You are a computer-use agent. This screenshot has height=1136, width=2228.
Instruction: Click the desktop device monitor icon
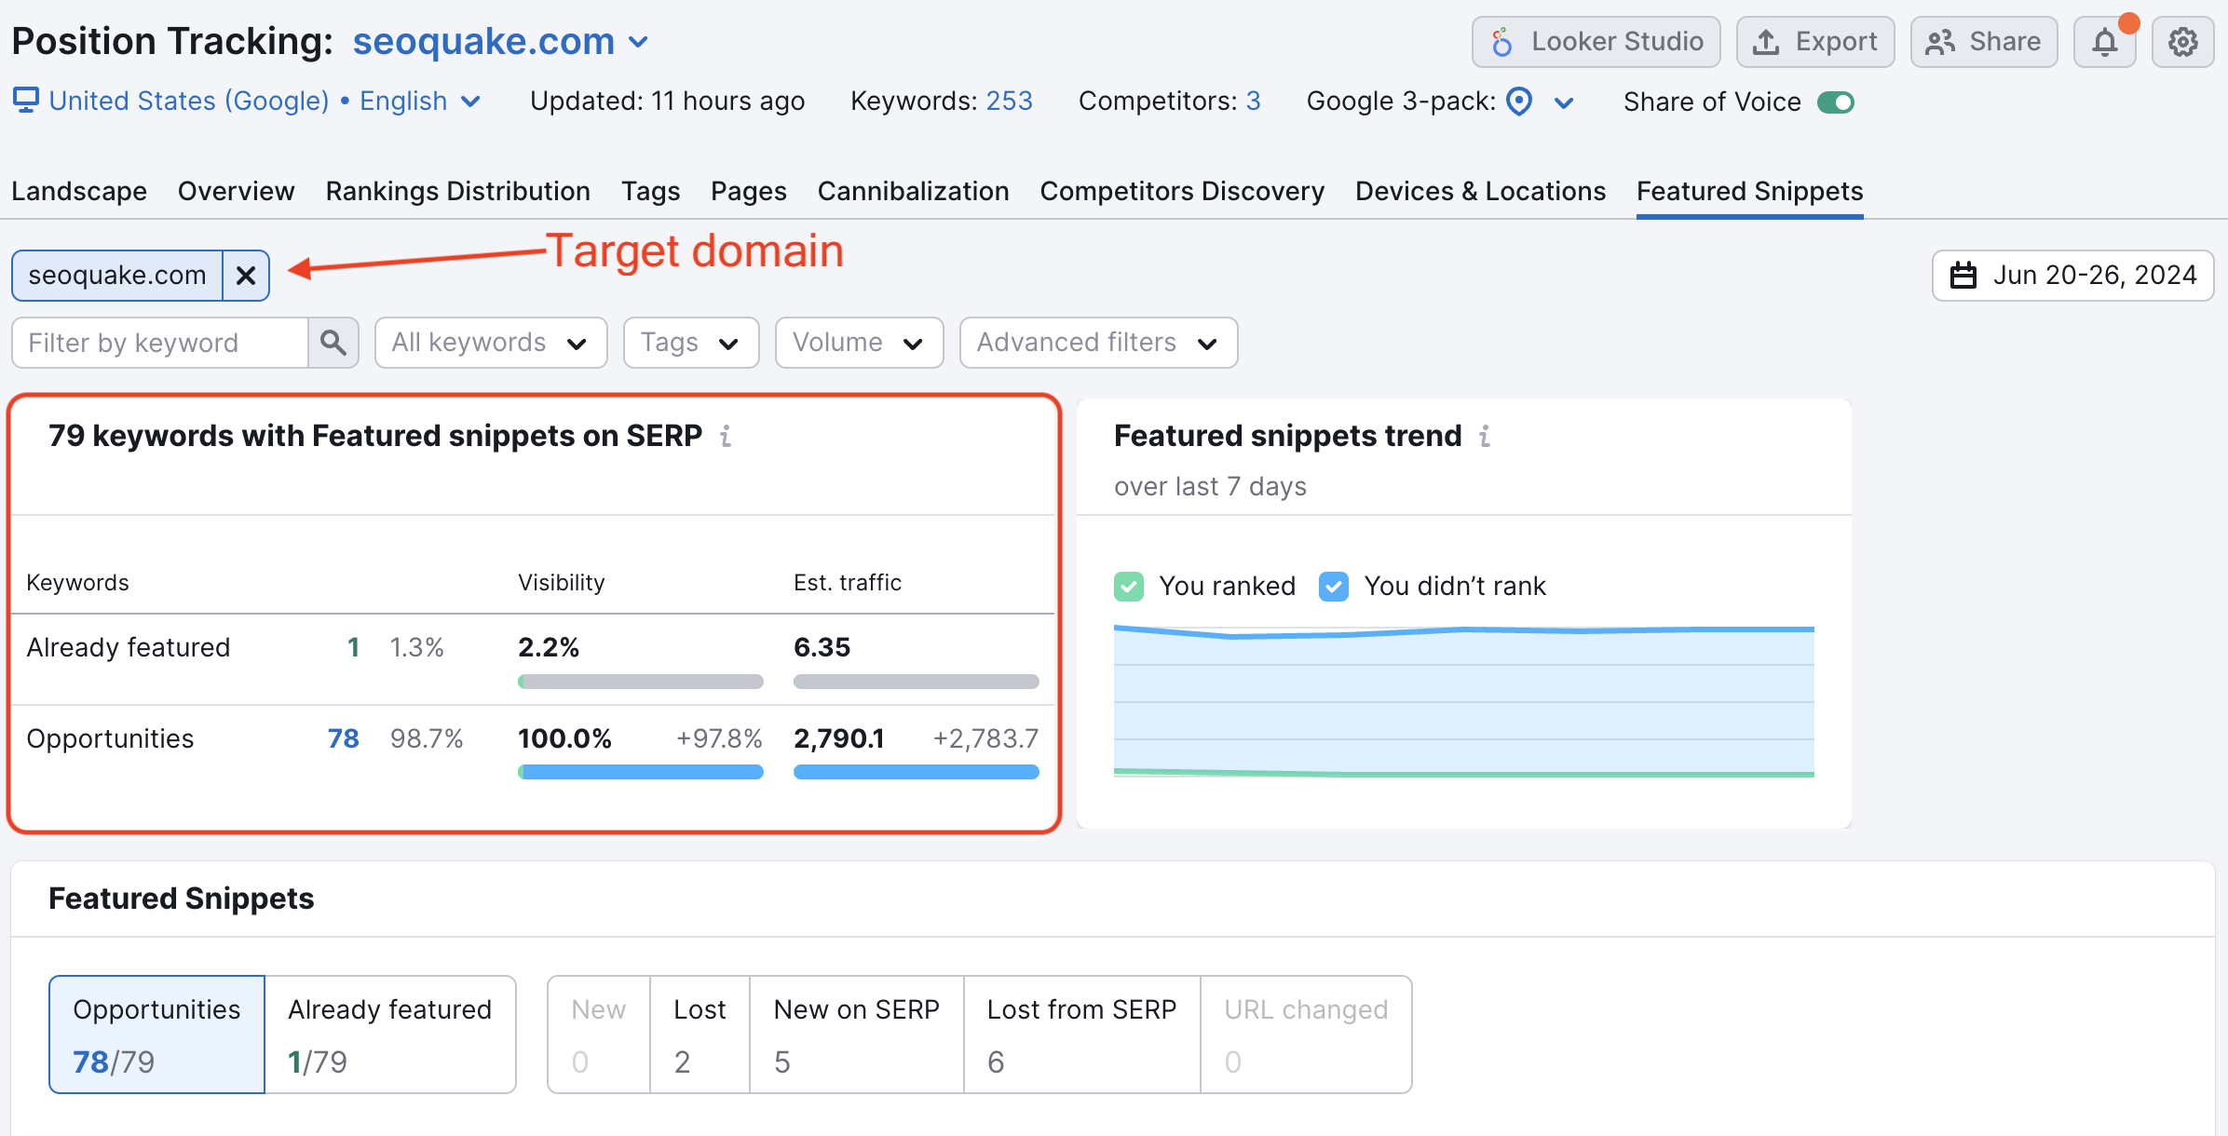pyautogui.click(x=26, y=100)
